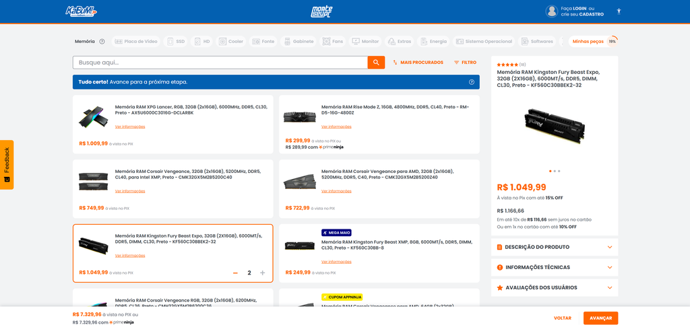Go to the Softwares step
690x329 pixels.
point(537,41)
